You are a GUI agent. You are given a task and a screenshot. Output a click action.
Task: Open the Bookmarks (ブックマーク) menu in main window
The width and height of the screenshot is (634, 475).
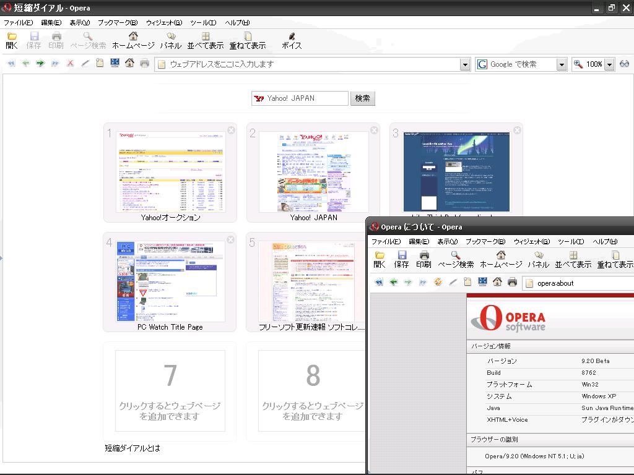pyautogui.click(x=118, y=23)
